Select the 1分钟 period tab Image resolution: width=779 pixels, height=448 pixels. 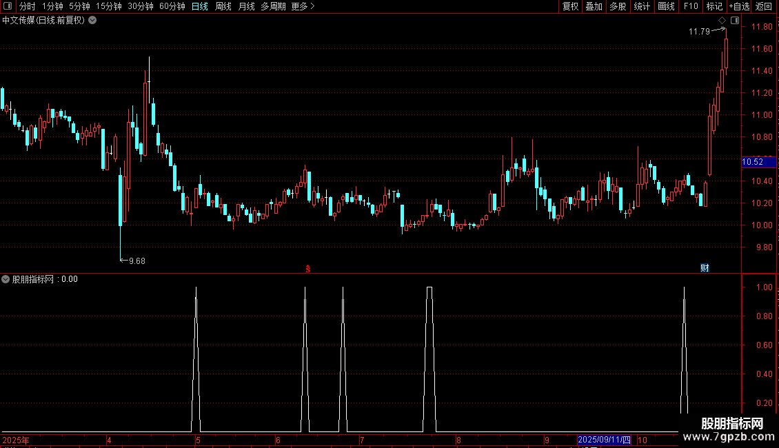click(52, 6)
